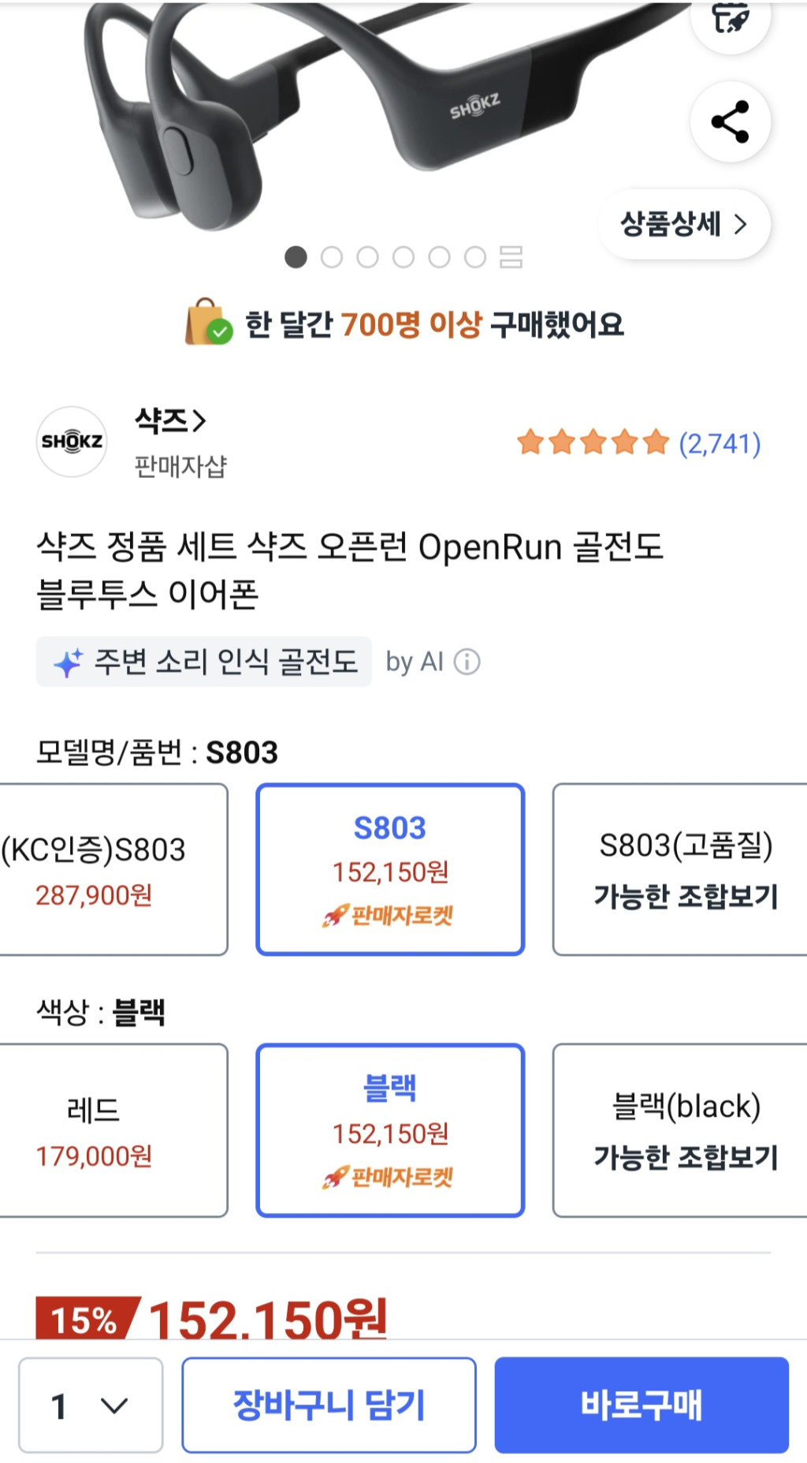Open 상품상세 product details
Image resolution: width=807 pixels, height=1463 pixels.
684,225
